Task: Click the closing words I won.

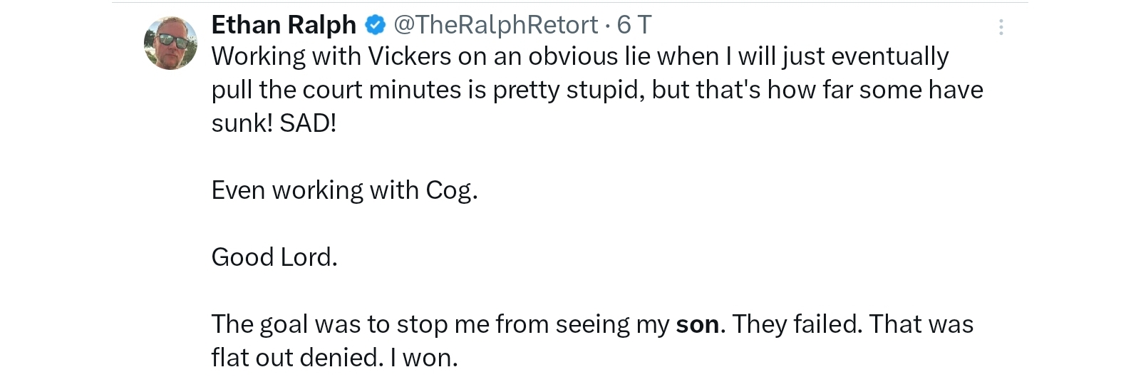Action: [423, 358]
